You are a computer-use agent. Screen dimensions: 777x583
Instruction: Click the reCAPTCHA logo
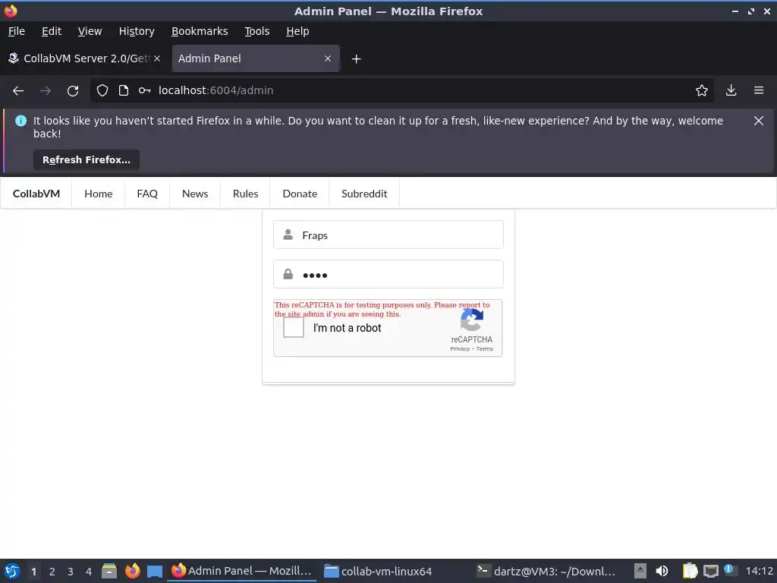point(472,320)
